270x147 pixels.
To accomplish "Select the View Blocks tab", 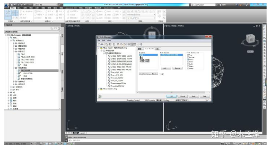I will tap(149, 49).
